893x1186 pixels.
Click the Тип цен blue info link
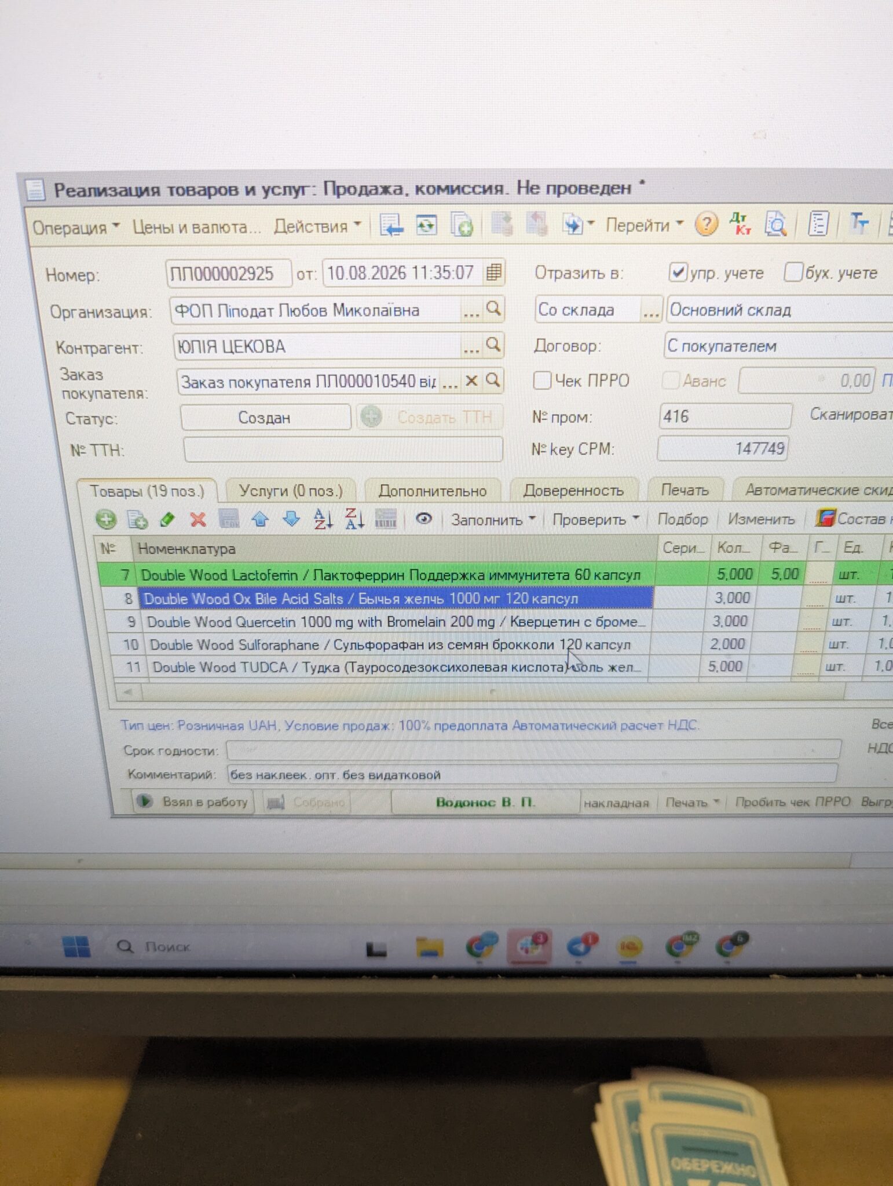point(409,725)
